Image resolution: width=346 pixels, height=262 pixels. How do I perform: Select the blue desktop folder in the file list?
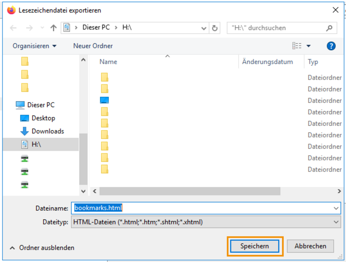pos(104,100)
